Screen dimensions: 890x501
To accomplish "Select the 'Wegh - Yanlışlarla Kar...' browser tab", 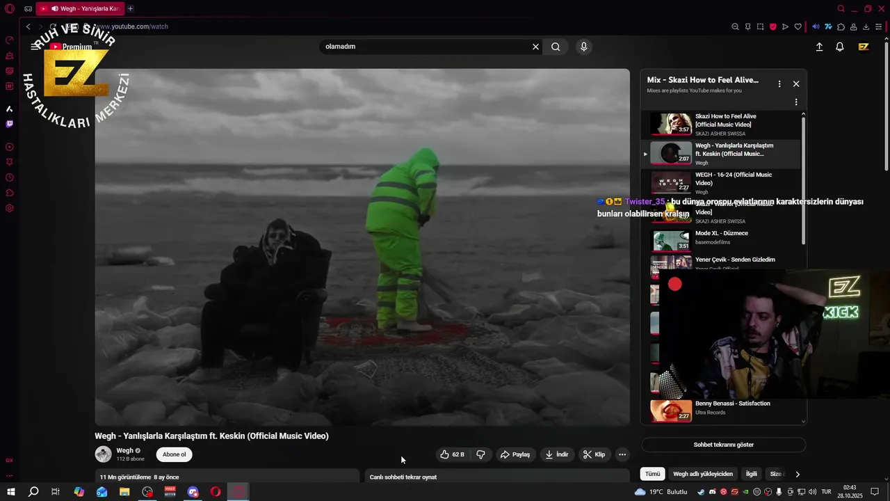I will point(80,8).
